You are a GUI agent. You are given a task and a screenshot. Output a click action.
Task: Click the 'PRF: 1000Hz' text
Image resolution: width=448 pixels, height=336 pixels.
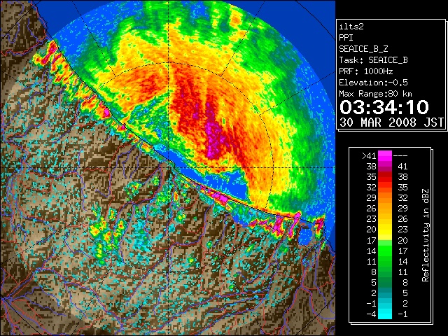click(x=365, y=71)
